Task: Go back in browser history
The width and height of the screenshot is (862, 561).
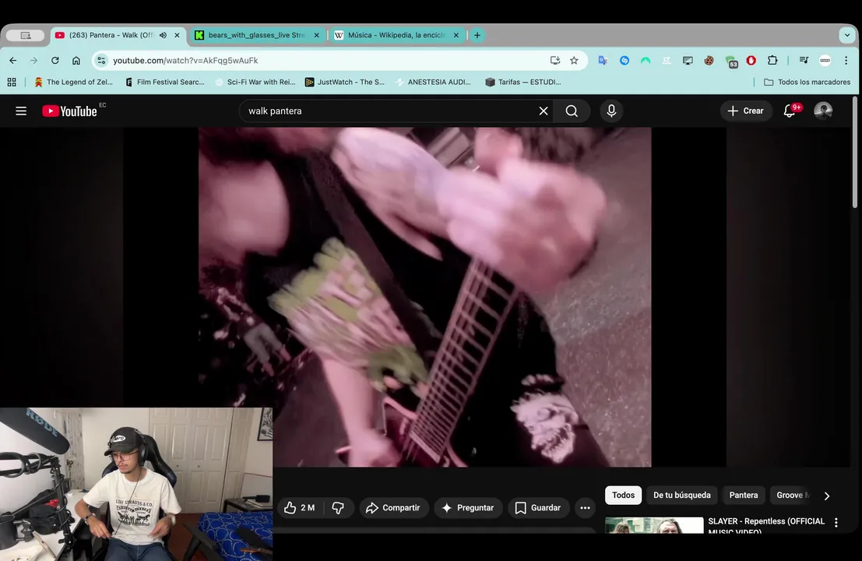Action: 13,61
